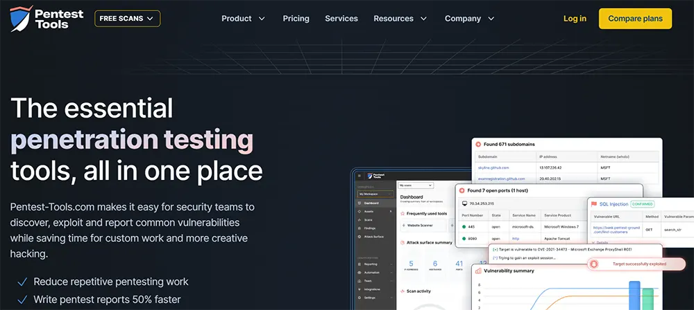Open the skyline.github.com subdomain link

[x=493, y=168]
